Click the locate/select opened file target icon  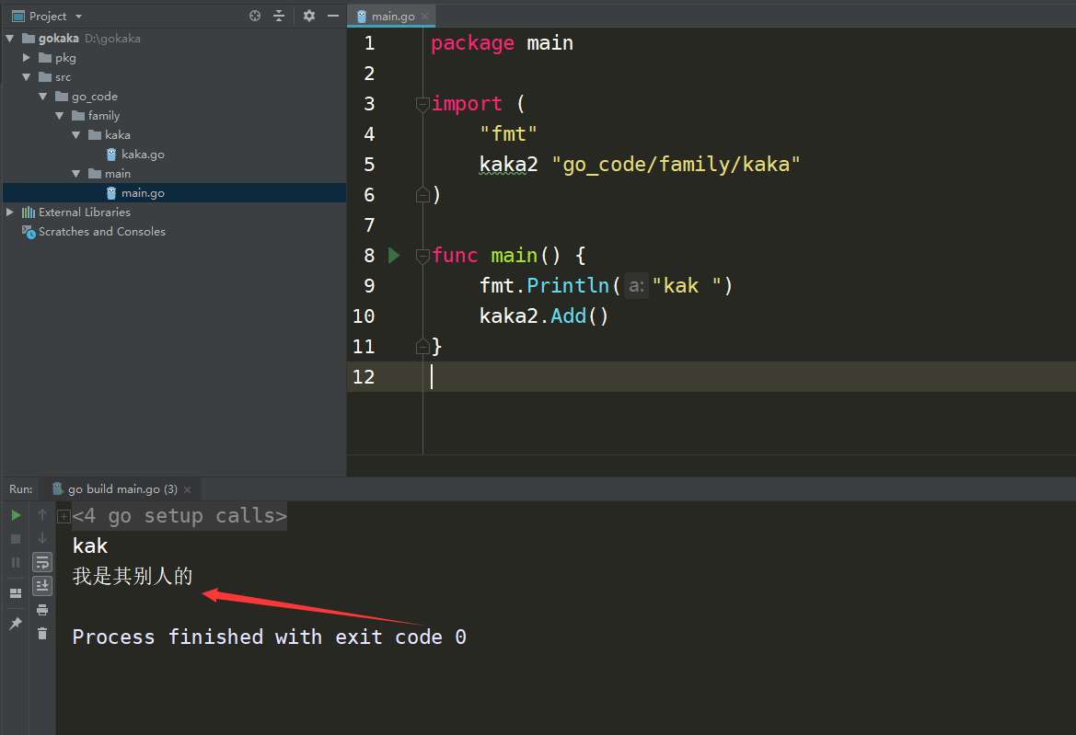(x=255, y=16)
